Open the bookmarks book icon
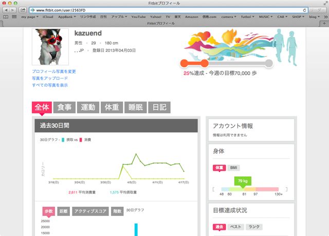 [x=6, y=17]
